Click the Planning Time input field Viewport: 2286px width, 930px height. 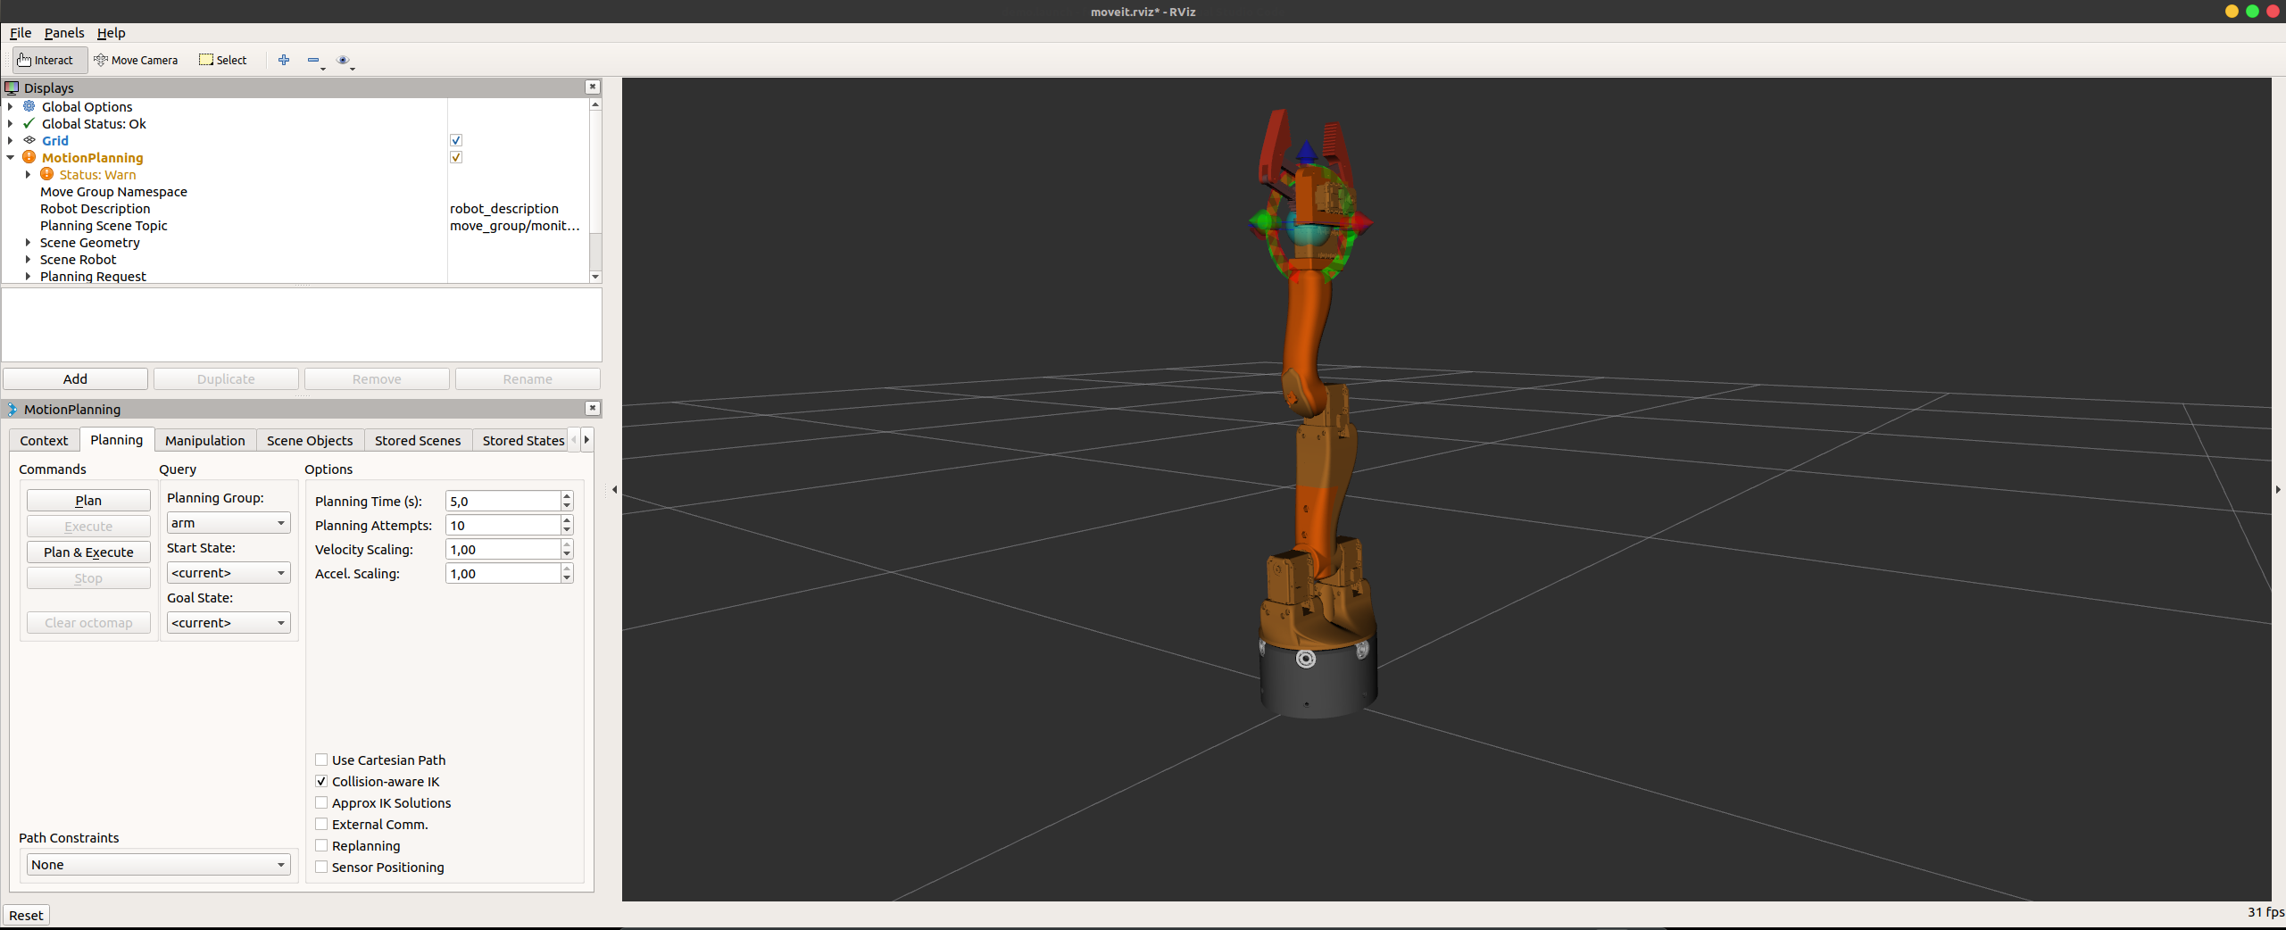click(503, 502)
